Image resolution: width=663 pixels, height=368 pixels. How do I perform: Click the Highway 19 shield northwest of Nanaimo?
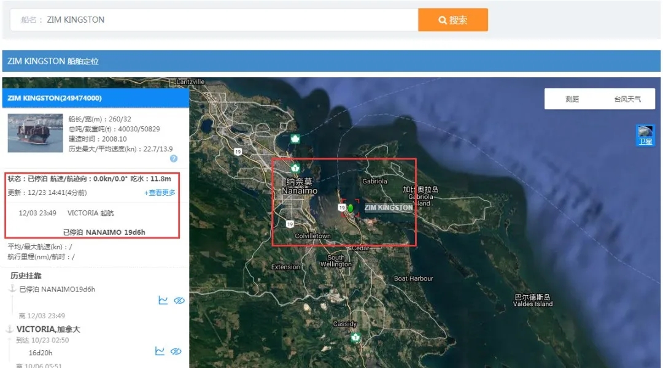click(238, 151)
